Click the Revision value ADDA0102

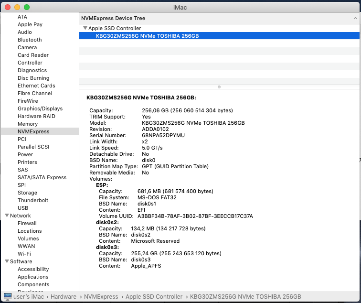(155, 129)
